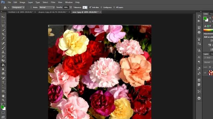Select the Path Selection tool

click(3, 87)
